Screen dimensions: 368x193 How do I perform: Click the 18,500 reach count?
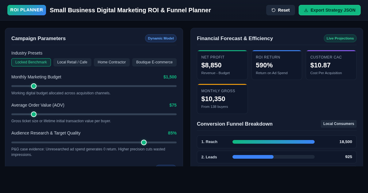click(346, 142)
